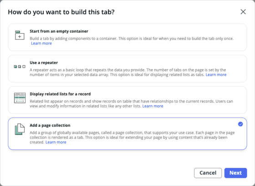Click the related lists table icon

(20, 98)
